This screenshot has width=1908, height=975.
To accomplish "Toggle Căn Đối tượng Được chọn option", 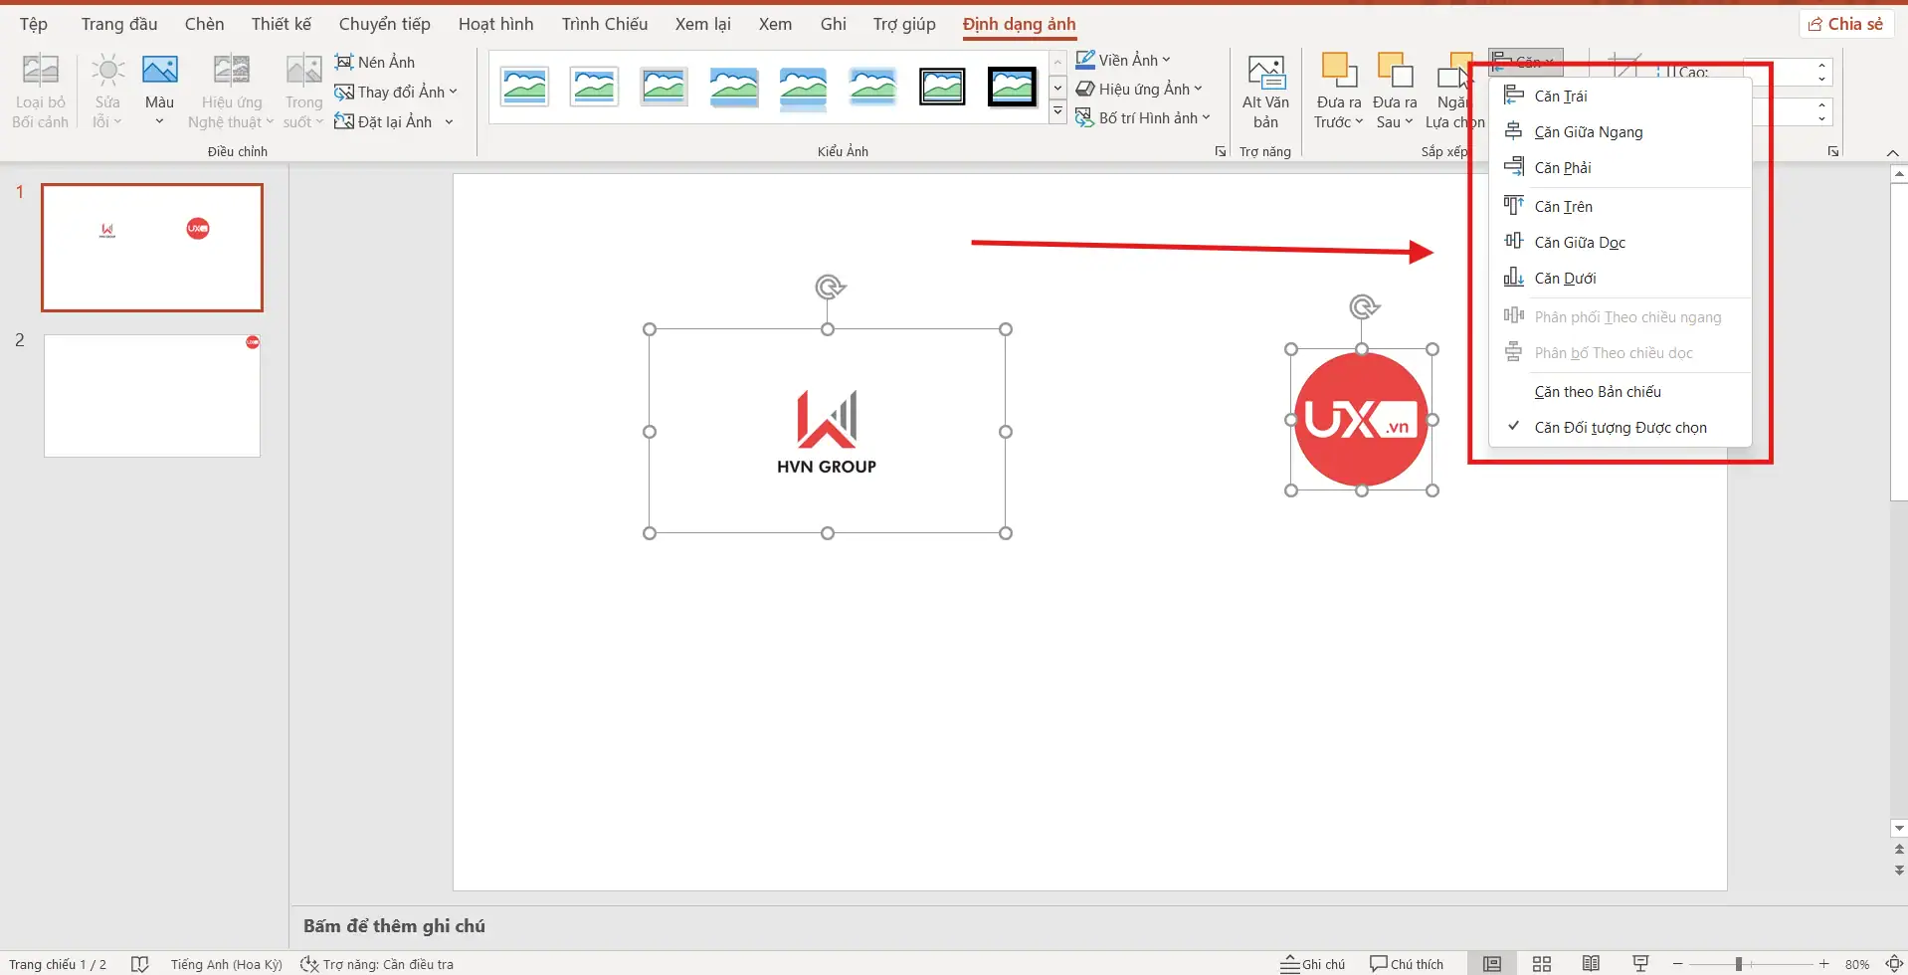I will pyautogui.click(x=1620, y=427).
